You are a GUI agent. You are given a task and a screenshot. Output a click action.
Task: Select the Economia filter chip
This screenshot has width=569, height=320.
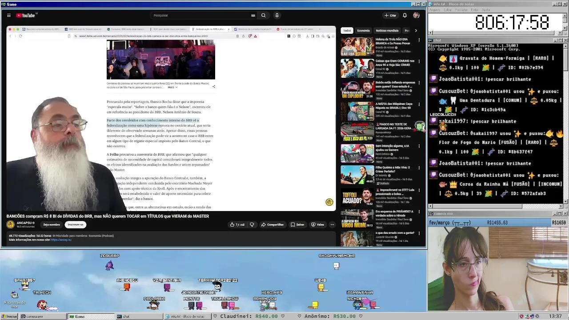click(x=363, y=31)
